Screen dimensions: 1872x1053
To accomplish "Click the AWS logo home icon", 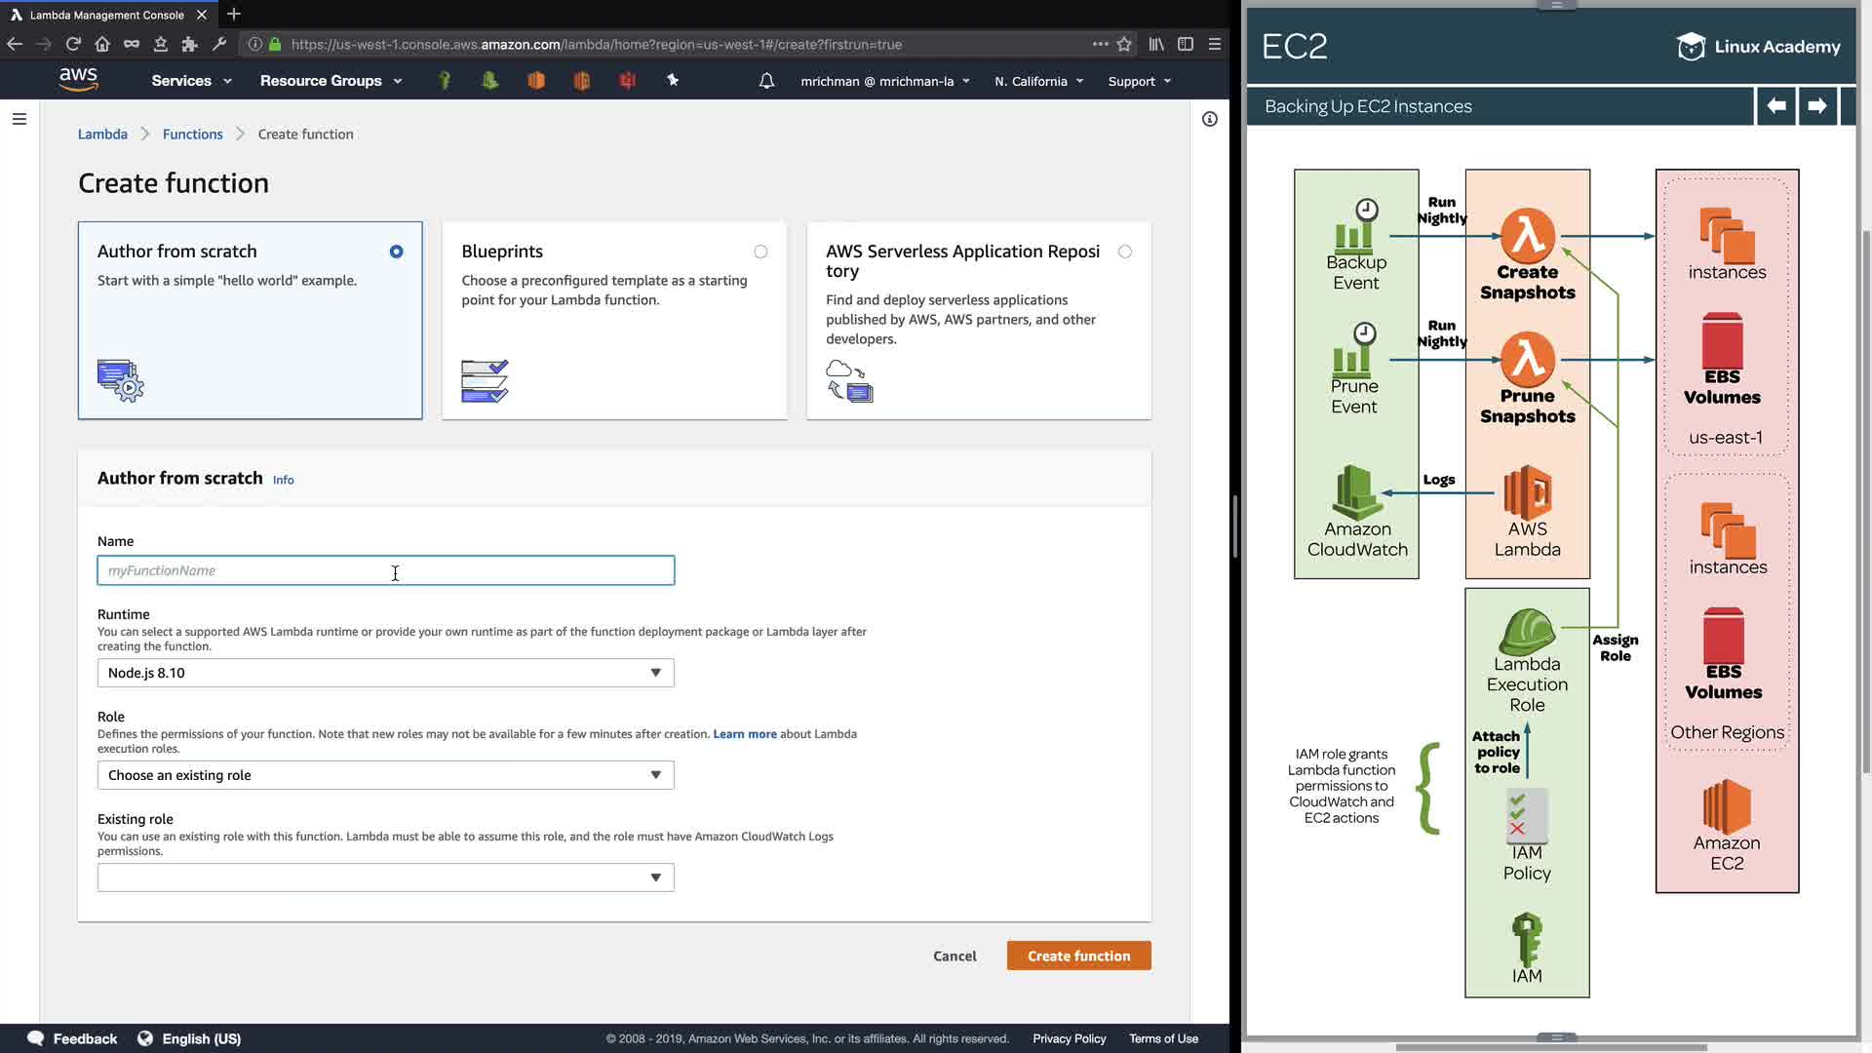I will [x=78, y=80].
